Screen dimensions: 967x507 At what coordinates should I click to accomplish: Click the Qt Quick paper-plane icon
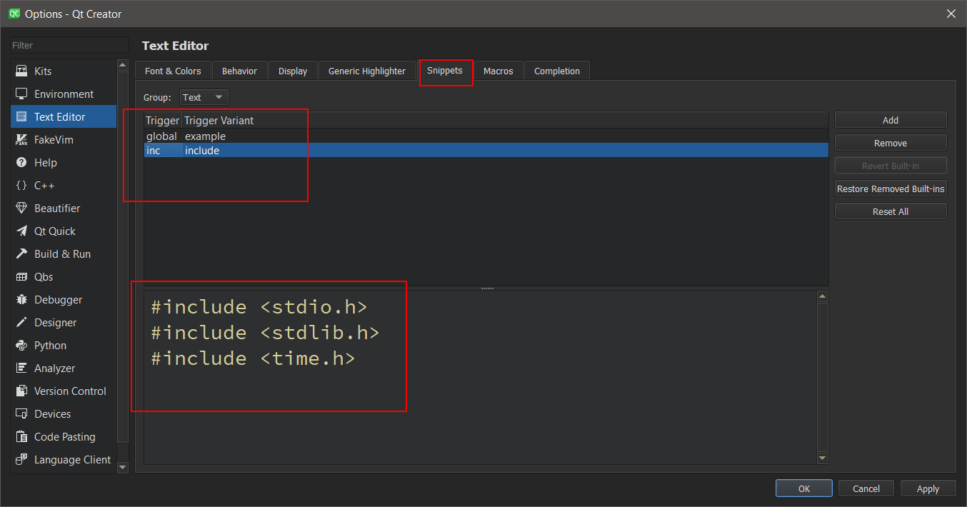pos(21,231)
